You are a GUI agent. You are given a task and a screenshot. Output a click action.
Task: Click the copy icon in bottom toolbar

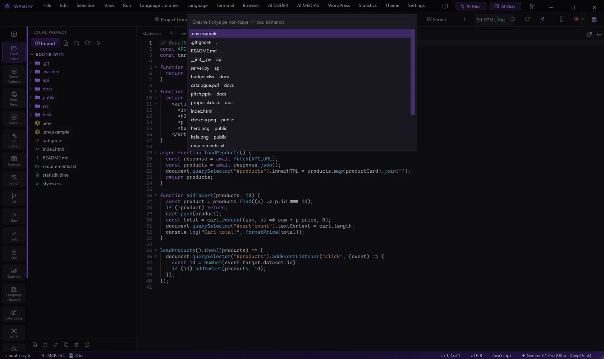point(66,345)
